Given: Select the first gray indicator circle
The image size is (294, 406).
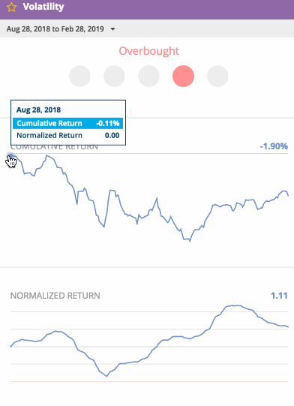Looking at the screenshot, I should pos(79,76).
